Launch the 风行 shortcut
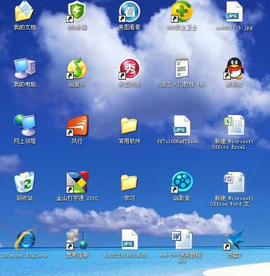270x276 pixels. (x=77, y=125)
